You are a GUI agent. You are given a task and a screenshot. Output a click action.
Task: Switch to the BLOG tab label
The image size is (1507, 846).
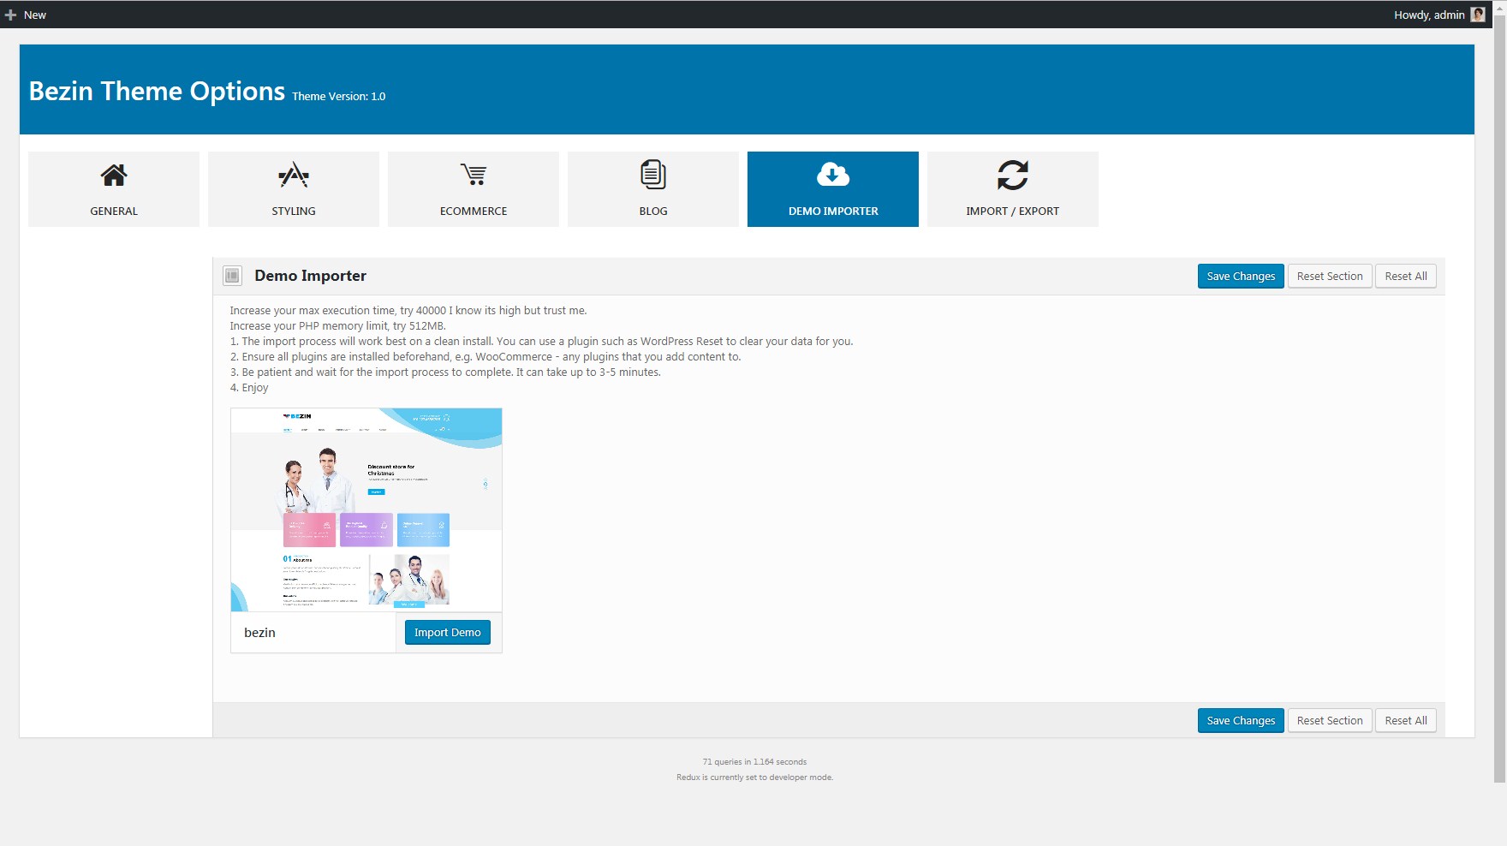(x=653, y=211)
